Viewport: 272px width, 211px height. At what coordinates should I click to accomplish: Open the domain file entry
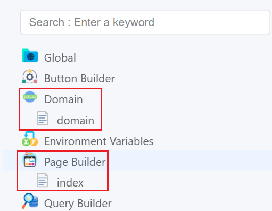tap(76, 120)
